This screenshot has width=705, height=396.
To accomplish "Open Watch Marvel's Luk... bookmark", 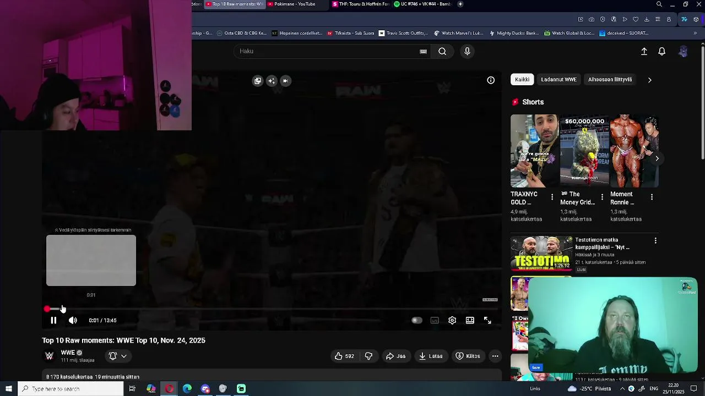I will [458, 33].
